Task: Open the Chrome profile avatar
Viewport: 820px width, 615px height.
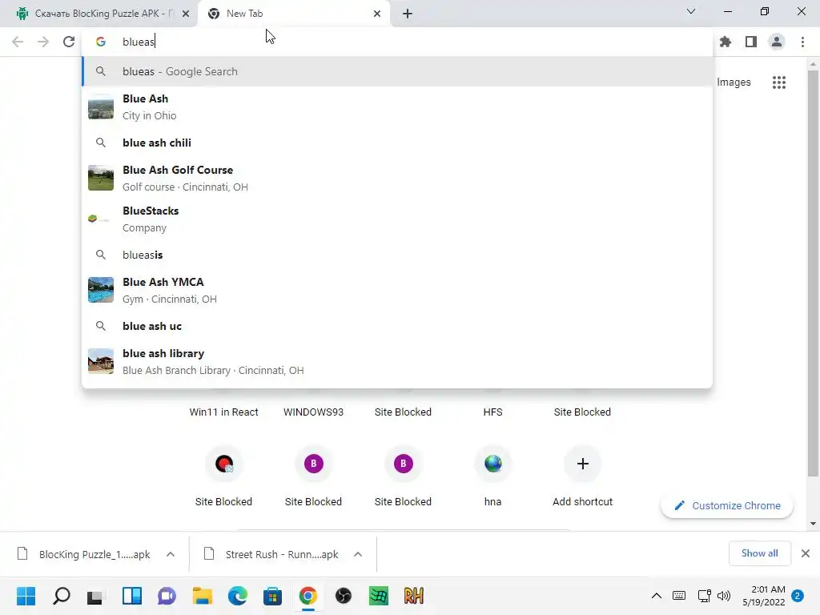Action: click(x=777, y=42)
